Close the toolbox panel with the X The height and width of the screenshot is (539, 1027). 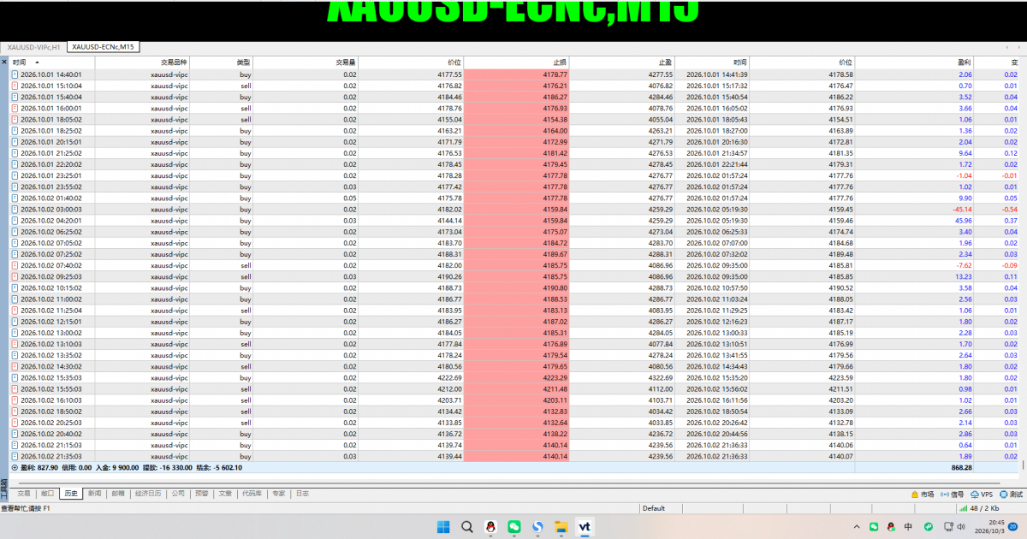pos(3,62)
